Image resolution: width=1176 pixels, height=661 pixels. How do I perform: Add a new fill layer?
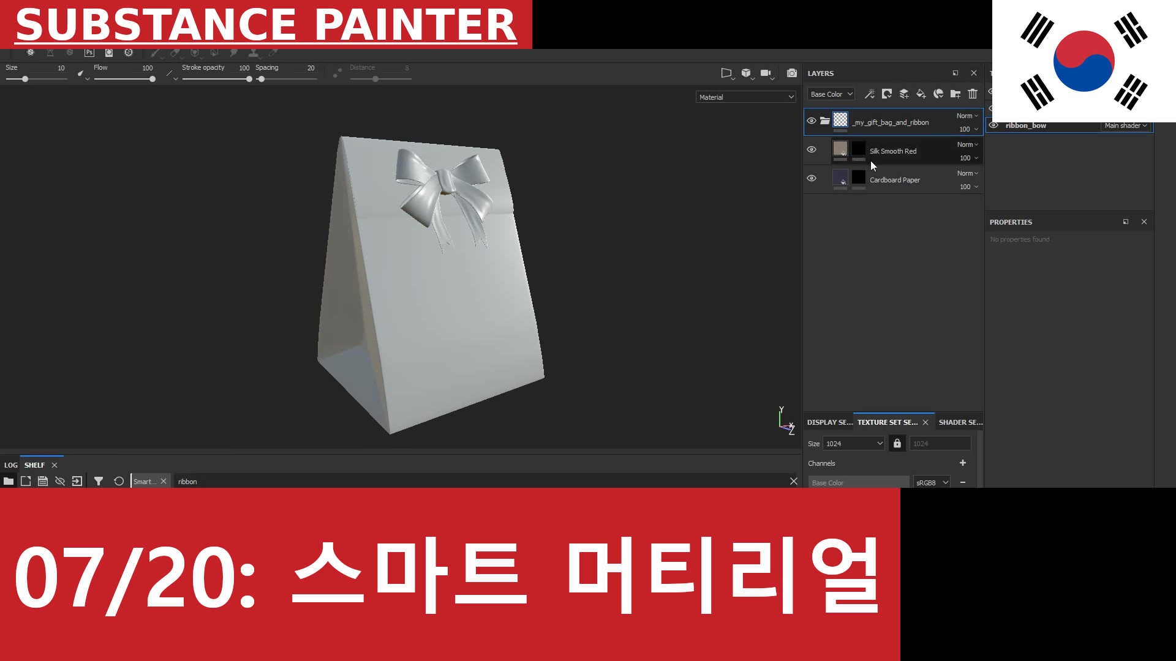point(921,94)
